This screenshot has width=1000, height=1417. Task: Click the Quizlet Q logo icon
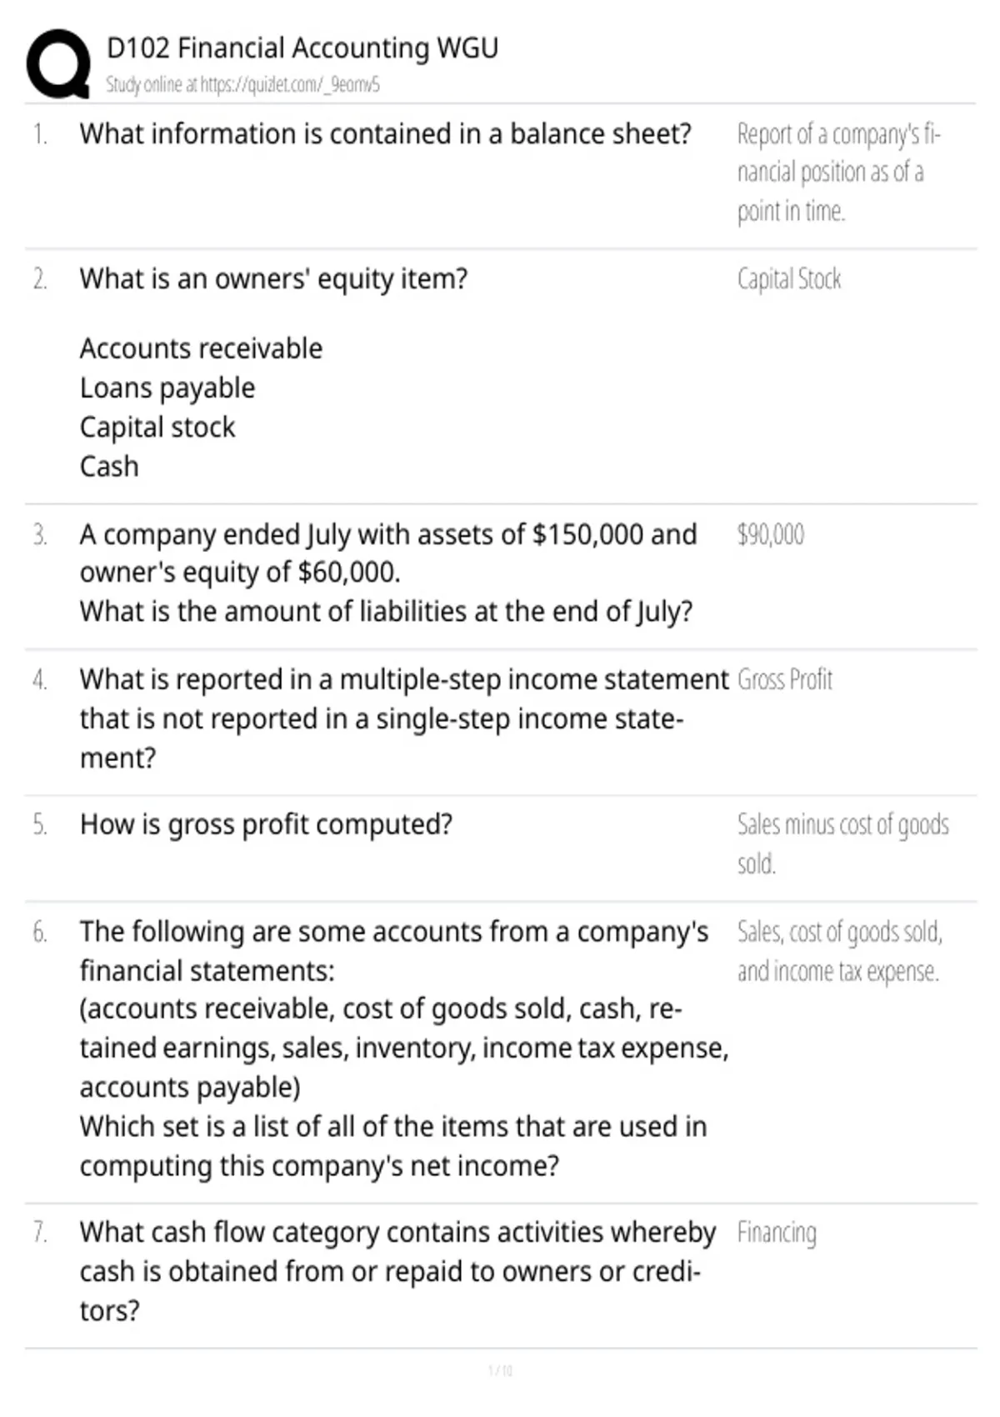[x=57, y=64]
